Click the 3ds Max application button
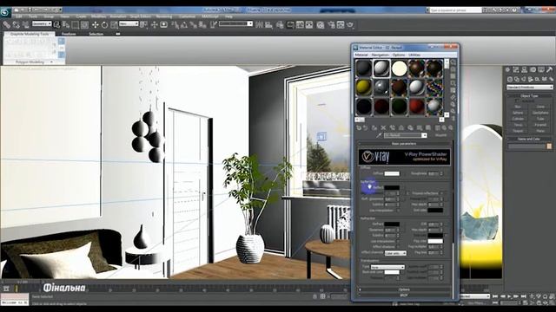Image resolution: width=556 pixels, height=312 pixels. [x=6, y=12]
